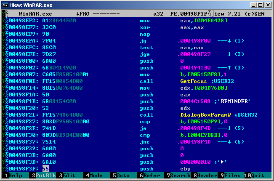The height and width of the screenshot is (181, 274).
Task: Click jne target .000498F4D marked (6)
Action: click(x=194, y=142)
